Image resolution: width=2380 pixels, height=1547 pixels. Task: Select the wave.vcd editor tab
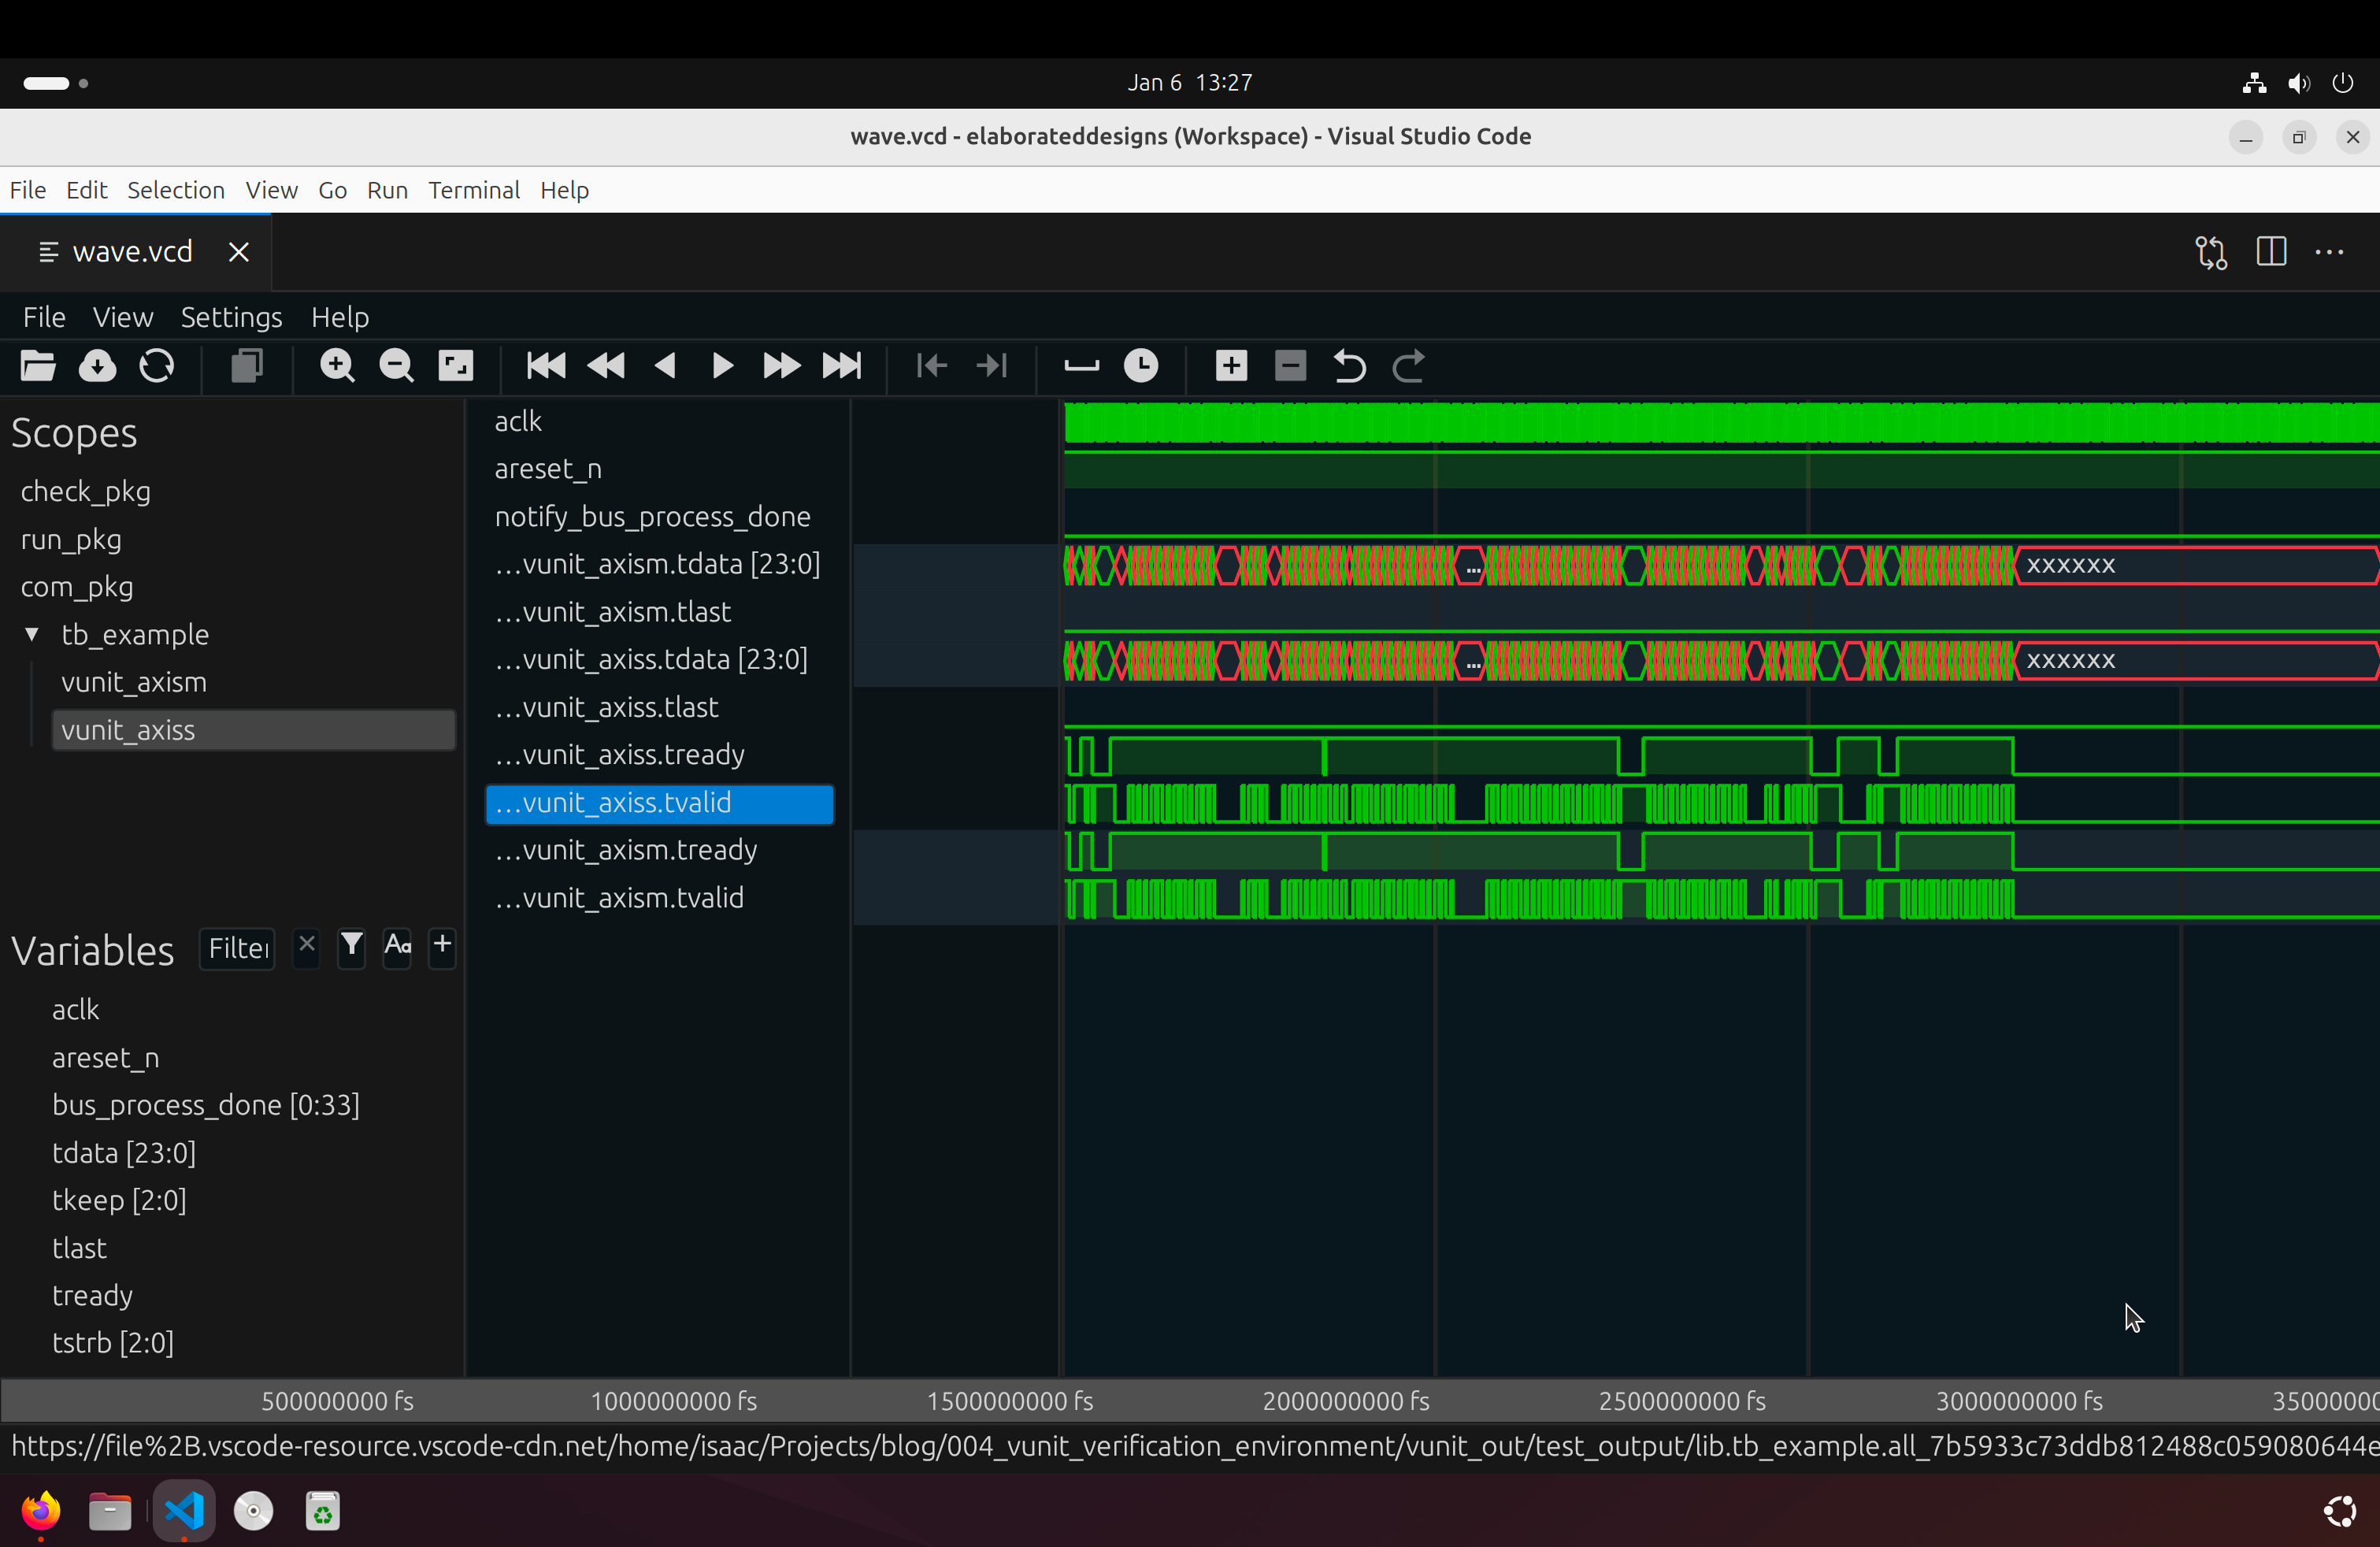click(x=135, y=252)
